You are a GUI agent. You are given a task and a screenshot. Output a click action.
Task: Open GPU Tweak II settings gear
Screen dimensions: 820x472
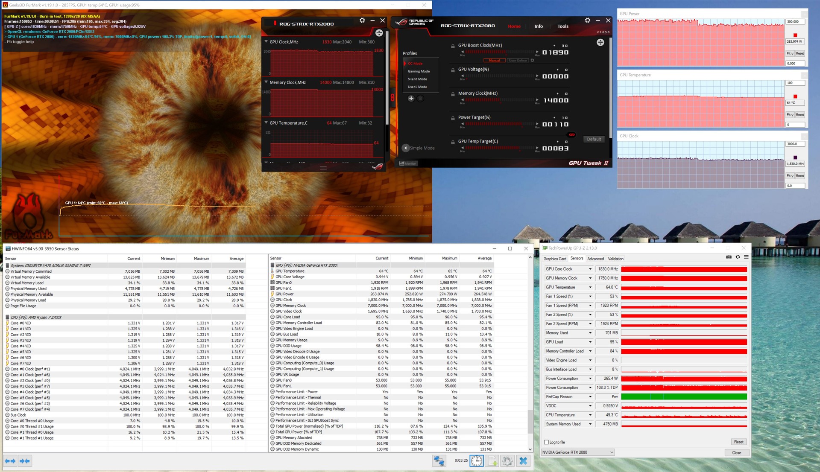tap(587, 20)
